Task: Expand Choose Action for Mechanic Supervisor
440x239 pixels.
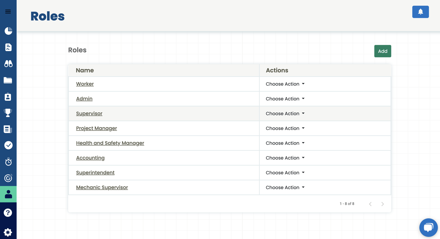Action: click(285, 188)
